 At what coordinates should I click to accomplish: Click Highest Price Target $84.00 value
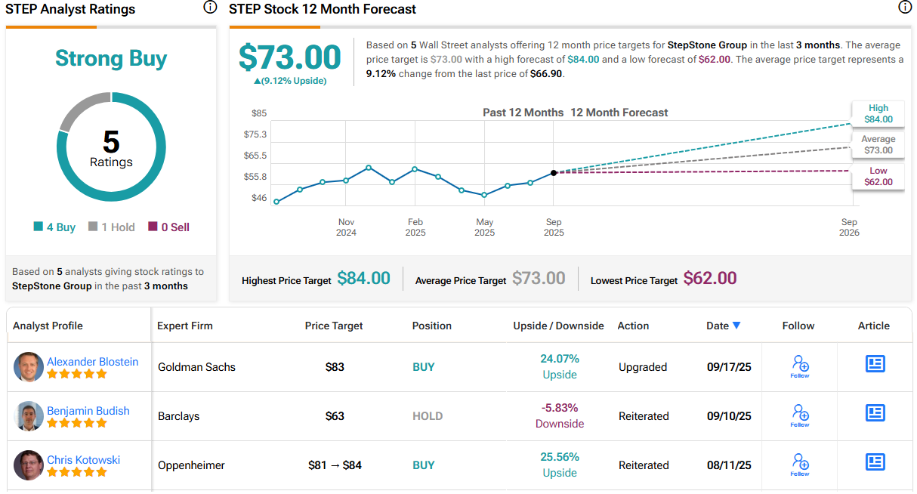tap(363, 278)
